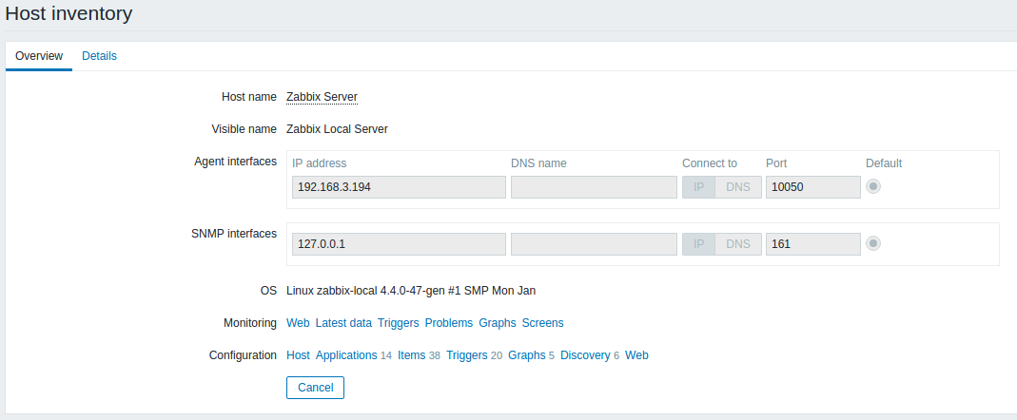
Task: Open Configuration Host link
Action: point(298,355)
